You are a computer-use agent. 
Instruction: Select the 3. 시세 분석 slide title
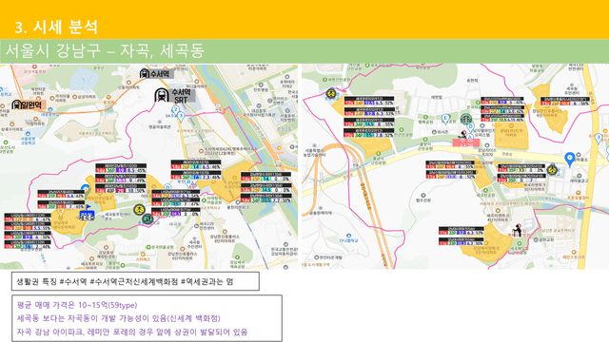coord(57,28)
